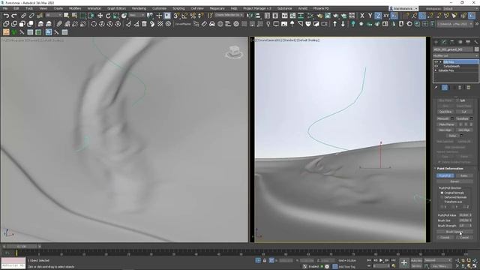Open Select by Name dialog icon

pos(74,16)
